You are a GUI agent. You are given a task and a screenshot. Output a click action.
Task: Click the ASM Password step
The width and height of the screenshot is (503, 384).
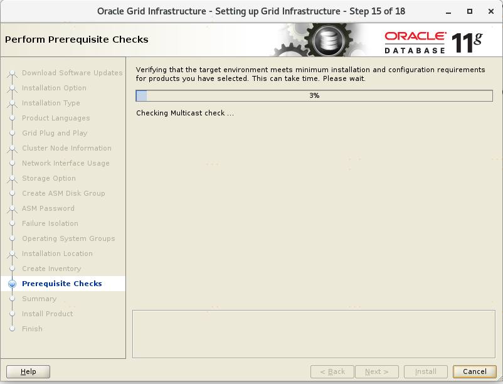48,208
